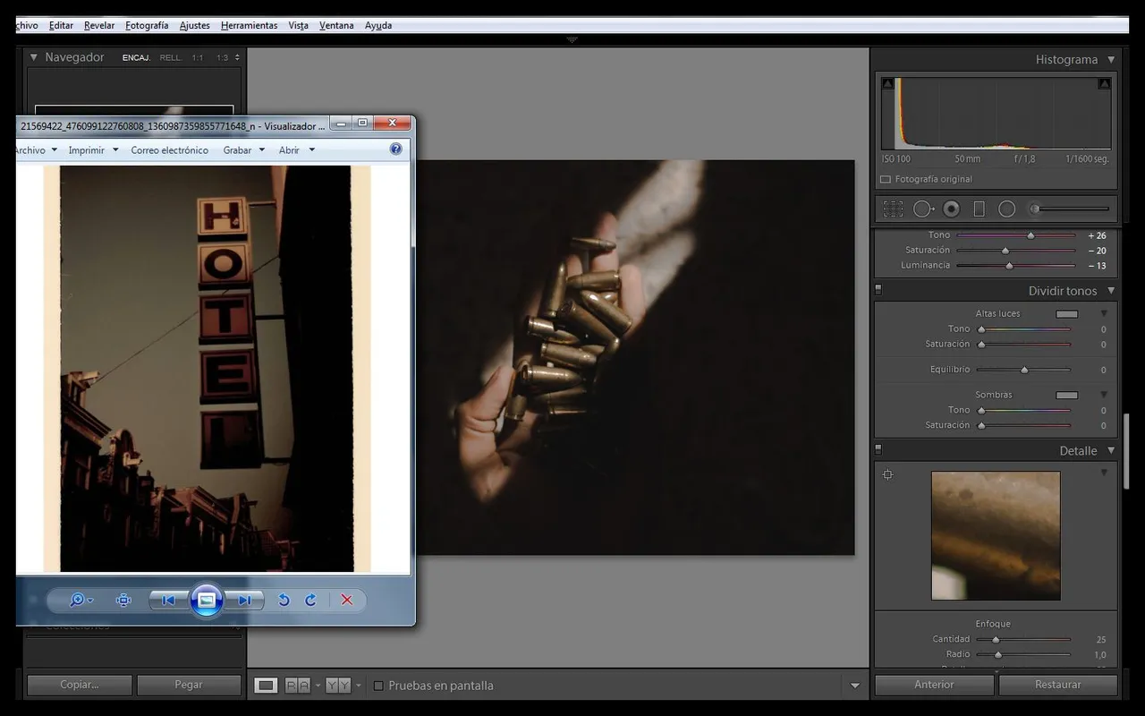Click Correo electrónico in viewer
This screenshot has width=1145, height=716.
(x=169, y=150)
